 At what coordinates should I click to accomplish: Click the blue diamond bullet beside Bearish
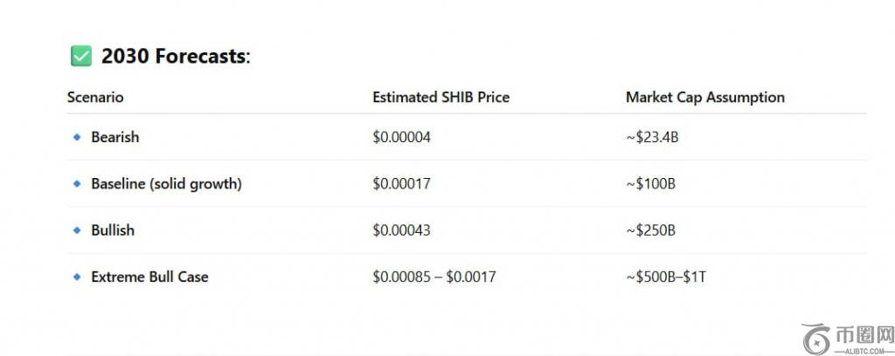[x=77, y=137]
